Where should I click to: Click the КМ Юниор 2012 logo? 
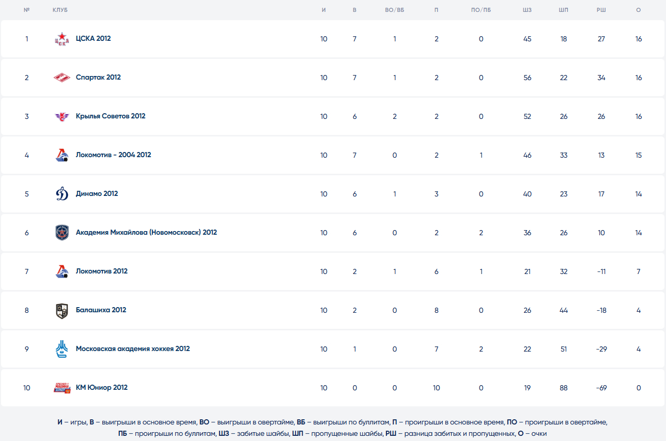[x=61, y=388]
